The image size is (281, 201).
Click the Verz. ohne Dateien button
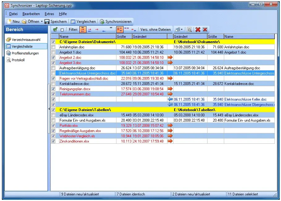tap(155, 30)
